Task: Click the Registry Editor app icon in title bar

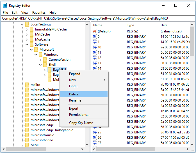Action: click(x=5, y=5)
